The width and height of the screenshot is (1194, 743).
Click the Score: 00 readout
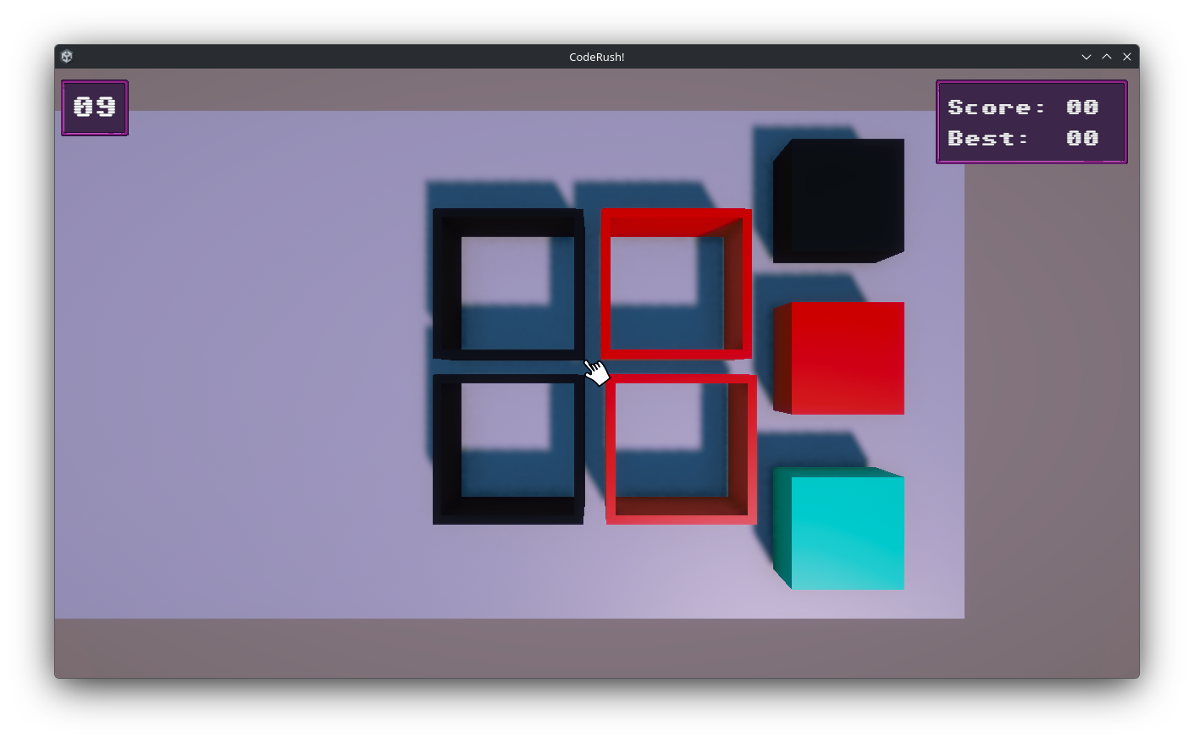1023,107
